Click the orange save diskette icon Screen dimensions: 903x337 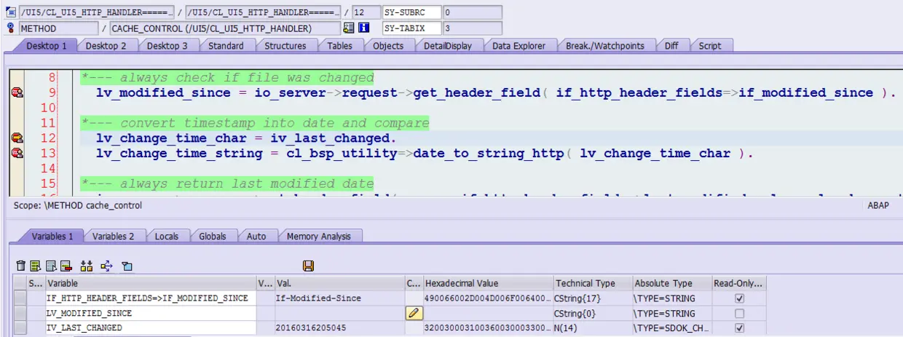[308, 266]
